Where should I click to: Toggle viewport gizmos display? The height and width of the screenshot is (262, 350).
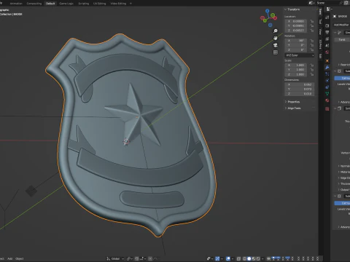coord(217,258)
